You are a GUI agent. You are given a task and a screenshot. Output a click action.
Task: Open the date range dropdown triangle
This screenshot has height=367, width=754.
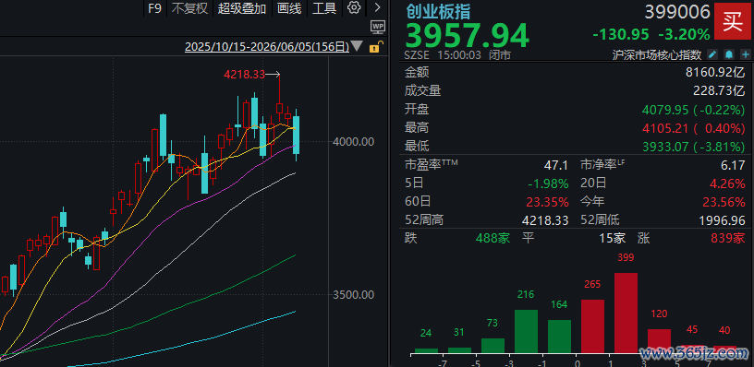[x=358, y=46]
